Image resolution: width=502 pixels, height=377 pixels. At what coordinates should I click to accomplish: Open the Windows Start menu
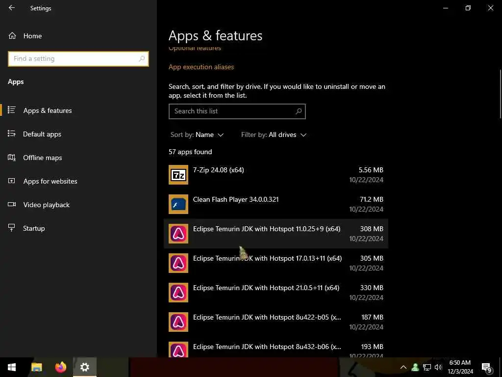coord(12,367)
